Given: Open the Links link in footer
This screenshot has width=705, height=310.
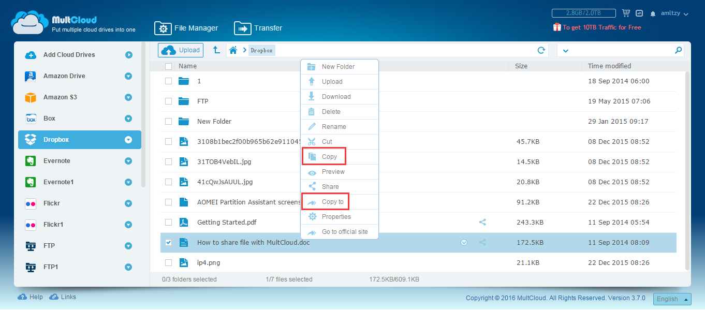Looking at the screenshot, I should 63,297.
